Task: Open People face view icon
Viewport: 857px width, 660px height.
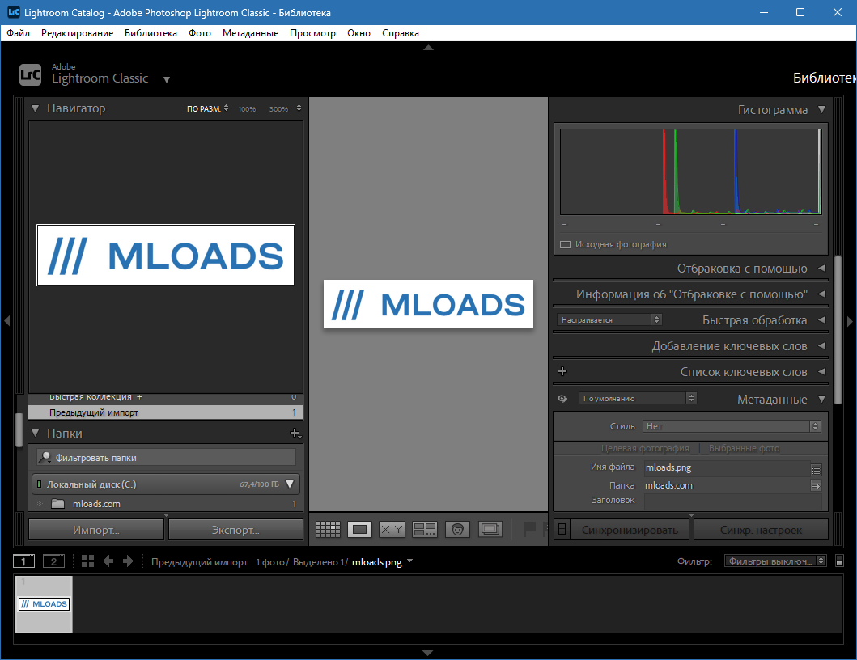Action: pos(457,529)
